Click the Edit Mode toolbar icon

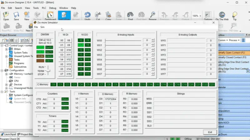coord(64,16)
